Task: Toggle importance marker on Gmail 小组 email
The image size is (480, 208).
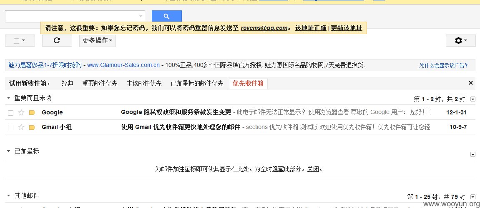Action: (x=32, y=127)
